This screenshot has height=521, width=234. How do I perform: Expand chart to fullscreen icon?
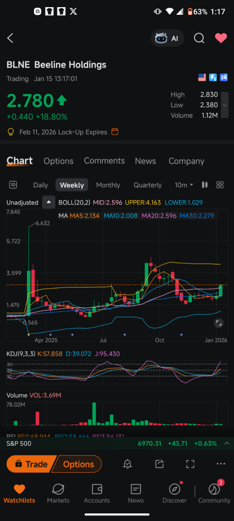click(218, 323)
